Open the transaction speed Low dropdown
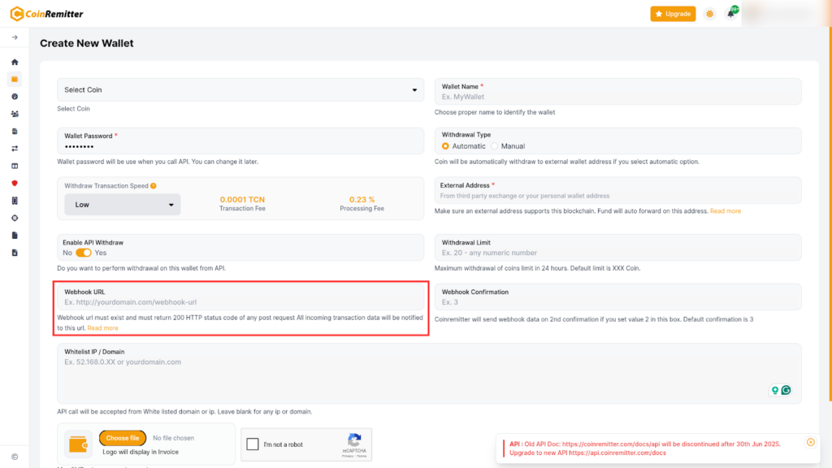Viewport: 832px width, 468px height. coord(123,205)
